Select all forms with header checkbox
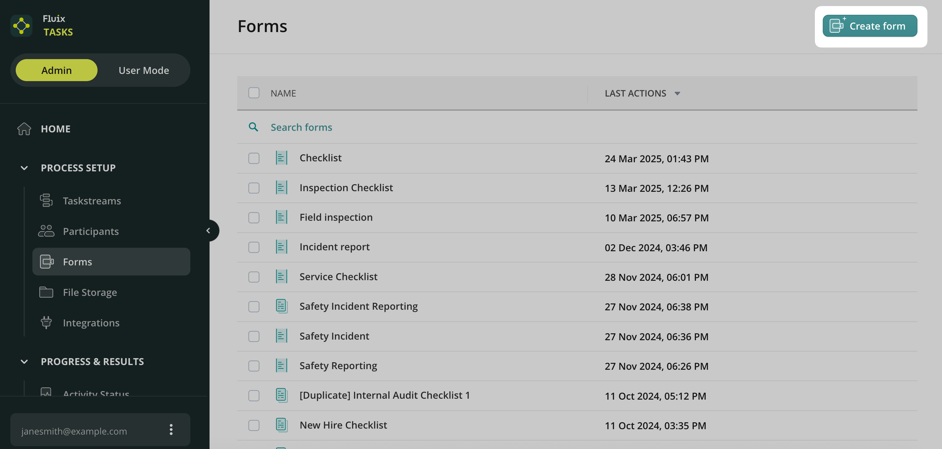Screen dimensions: 942x449 point(254,93)
